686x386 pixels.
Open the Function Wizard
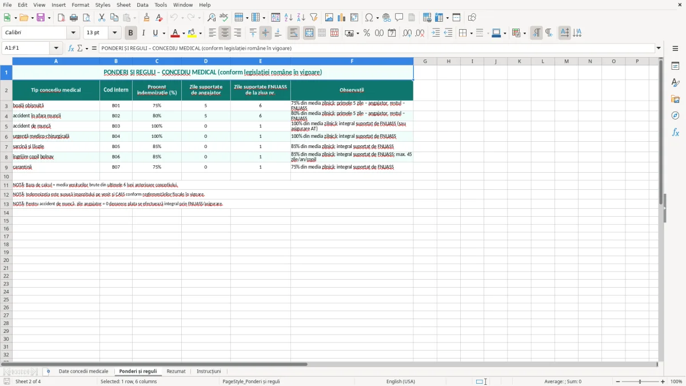pyautogui.click(x=71, y=48)
